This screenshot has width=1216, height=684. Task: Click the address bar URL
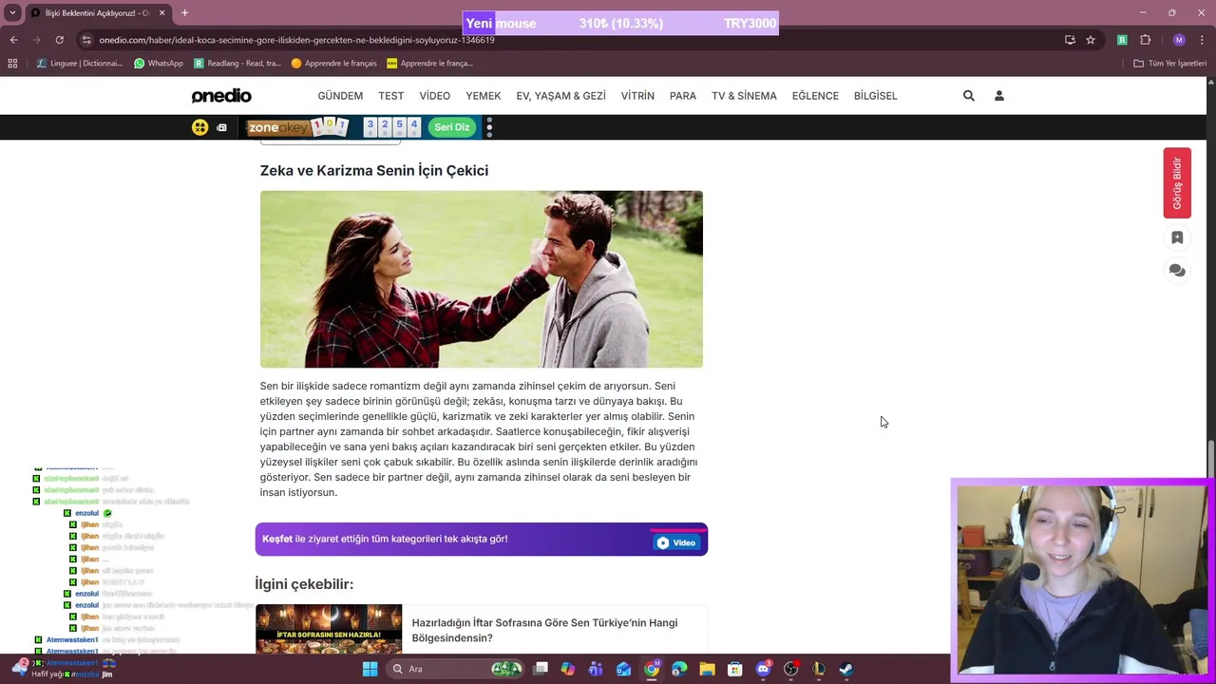pos(296,40)
